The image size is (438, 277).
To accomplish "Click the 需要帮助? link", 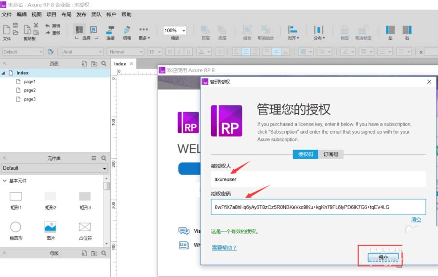I will coord(224,248).
